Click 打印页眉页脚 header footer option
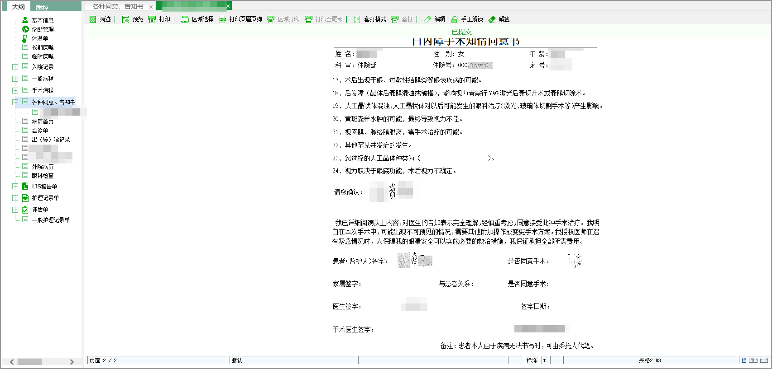The height and width of the screenshot is (369, 772). point(240,19)
